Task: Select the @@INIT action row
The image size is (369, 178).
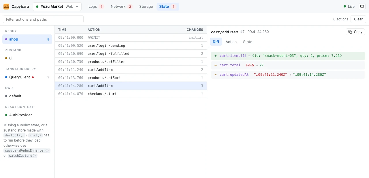Action: pyautogui.click(x=131, y=38)
